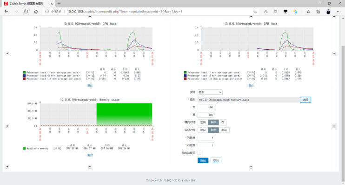Set vertical alignment to bottom
Screen dimensions: 345x185
pyautogui.click(x=224, y=130)
